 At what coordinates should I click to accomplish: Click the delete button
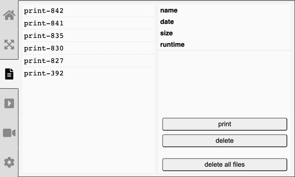pos(225,141)
